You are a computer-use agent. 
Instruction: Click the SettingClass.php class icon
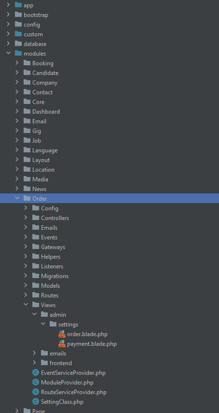35,402
